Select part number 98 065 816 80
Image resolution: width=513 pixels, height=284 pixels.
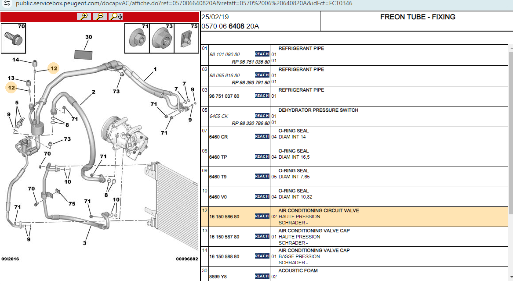225,75
